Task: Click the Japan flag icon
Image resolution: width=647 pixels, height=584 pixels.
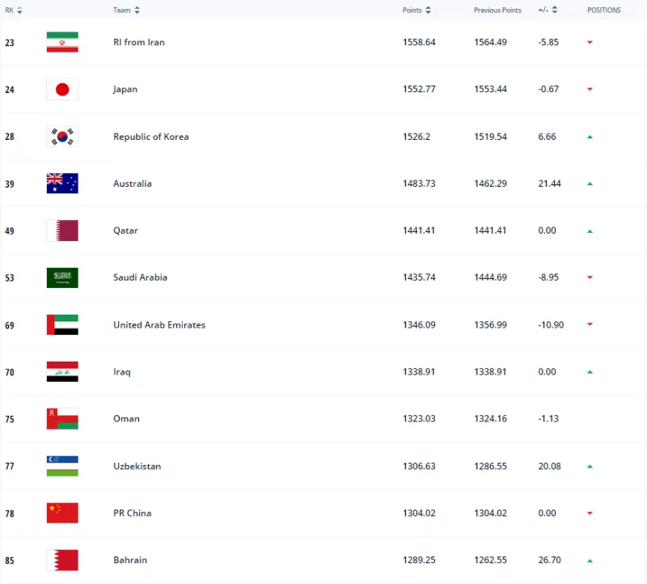Action: point(62,89)
